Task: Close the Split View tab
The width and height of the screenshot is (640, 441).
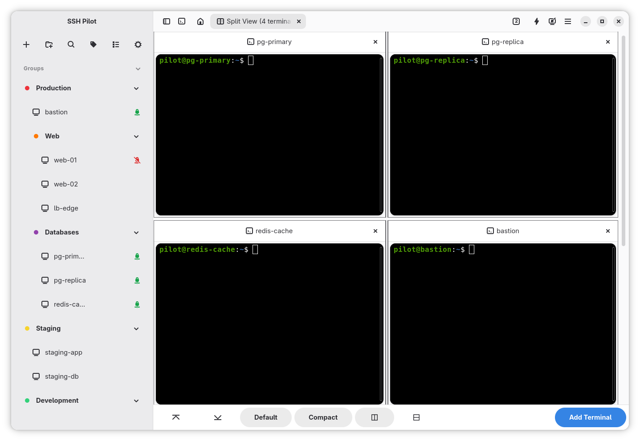Action: (299, 21)
